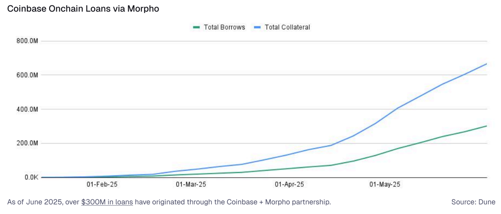Toggle the Total Borrows legend label
501x214 pixels.
224,28
